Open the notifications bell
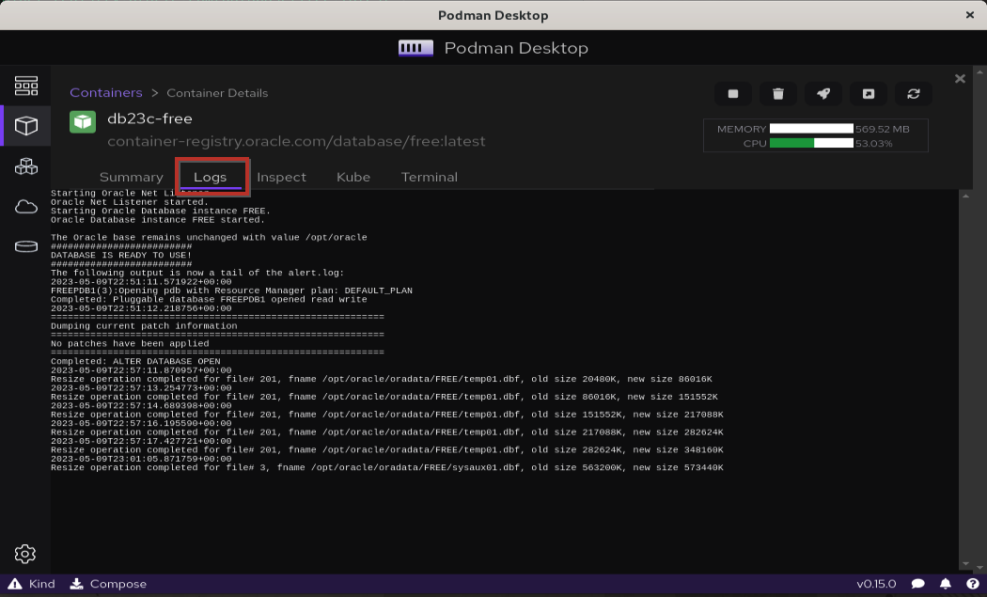Viewport: 987px width, 597px height. [945, 584]
